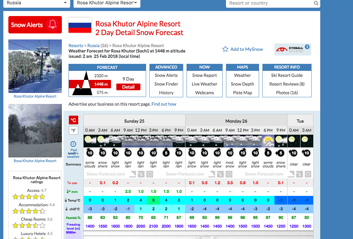Click the Russia (26) breadcrumb link
This screenshot has height=239, width=353.
(98, 45)
